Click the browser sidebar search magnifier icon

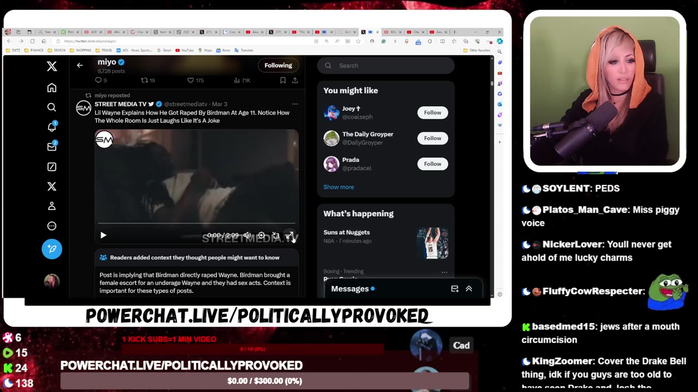coord(500,52)
